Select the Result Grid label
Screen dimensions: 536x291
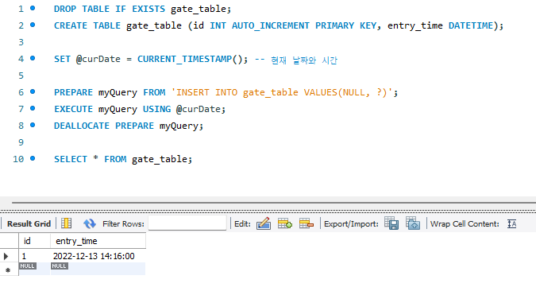[x=29, y=224]
